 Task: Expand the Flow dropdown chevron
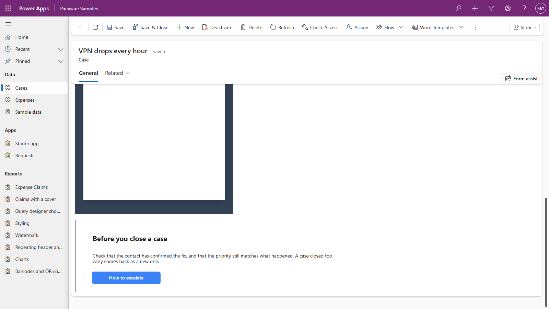(401, 27)
